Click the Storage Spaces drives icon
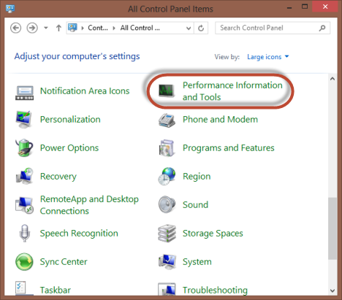 pyautogui.click(x=167, y=234)
